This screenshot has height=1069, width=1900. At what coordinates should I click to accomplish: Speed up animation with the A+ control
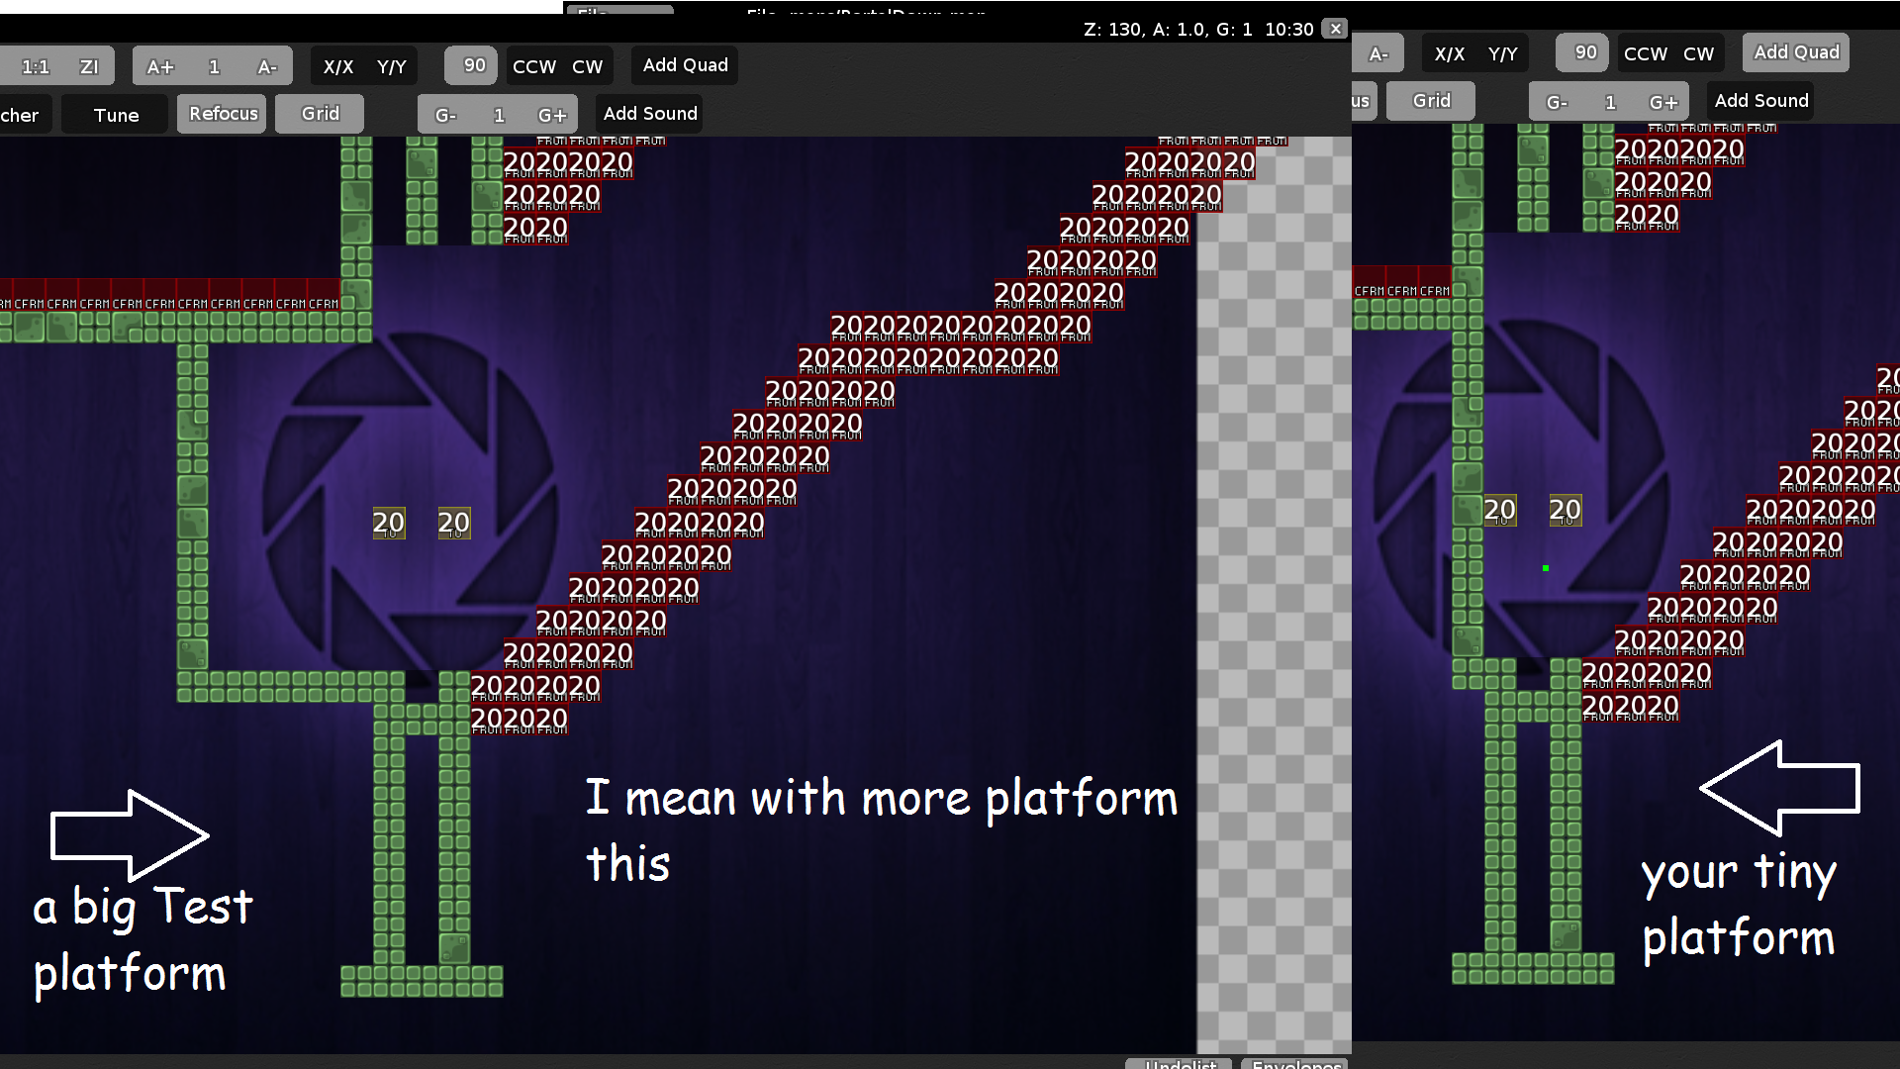(159, 65)
